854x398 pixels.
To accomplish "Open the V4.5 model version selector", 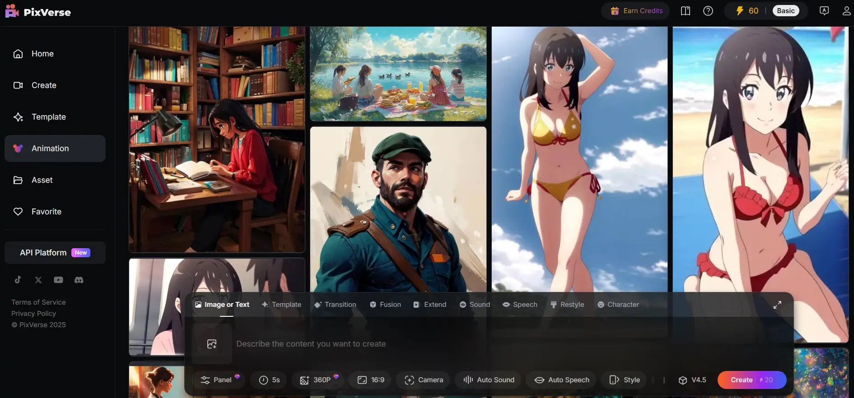I will [x=692, y=380].
